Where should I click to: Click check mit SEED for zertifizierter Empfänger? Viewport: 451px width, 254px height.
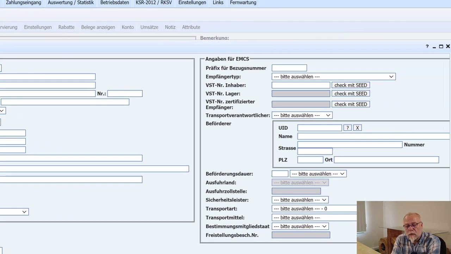coord(351,104)
